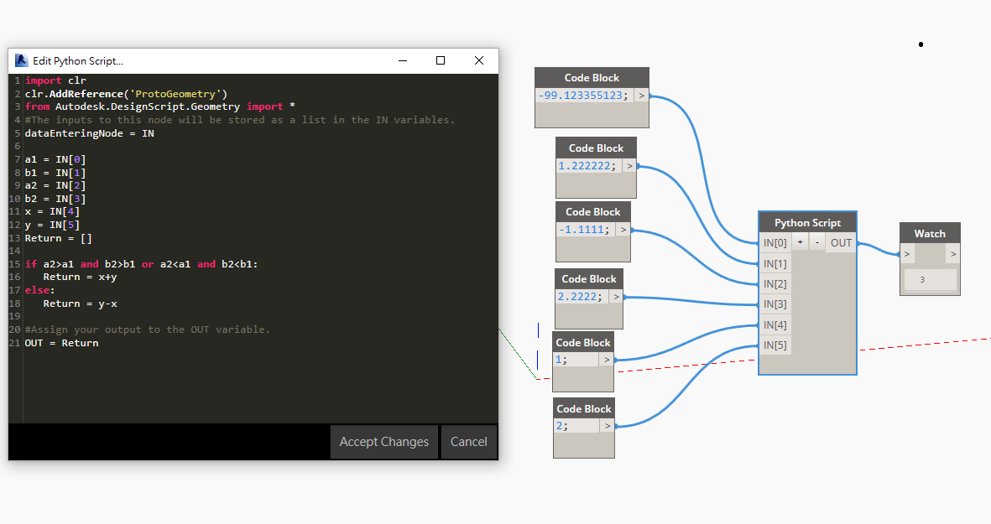Screen dimensions: 991x524
Task: Click the input port of the Watch node
Action: click(906, 252)
